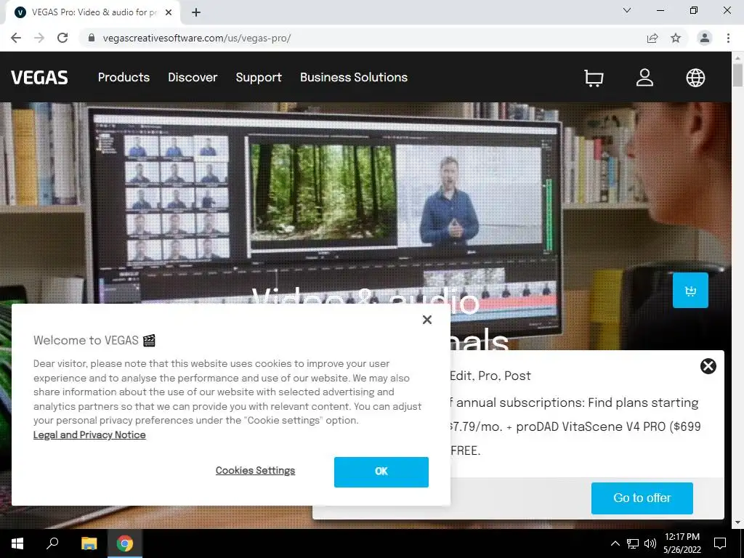
Task: Click scrollbar down arrow
Action: coord(737,522)
